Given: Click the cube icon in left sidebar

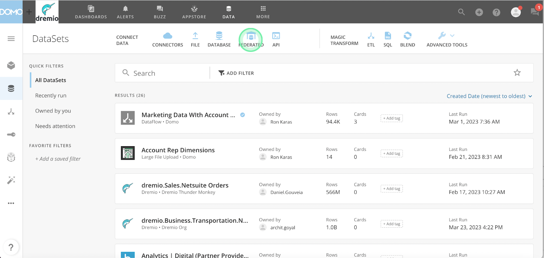Looking at the screenshot, I should [x=11, y=65].
